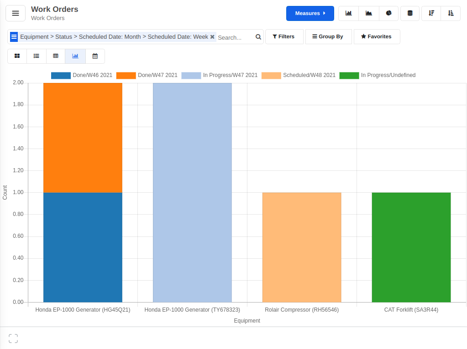467x349 pixels.
Task: Open the calendar view
Action: point(95,56)
